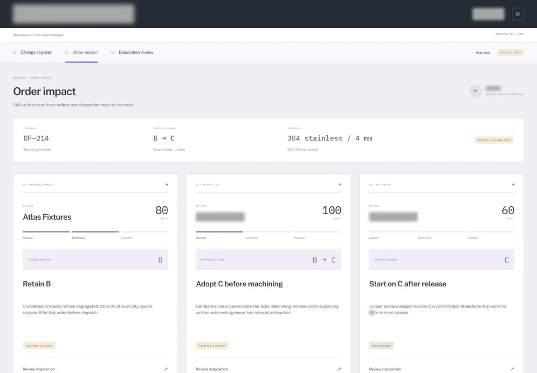Click the "Start on C after release" heading

coord(408,284)
